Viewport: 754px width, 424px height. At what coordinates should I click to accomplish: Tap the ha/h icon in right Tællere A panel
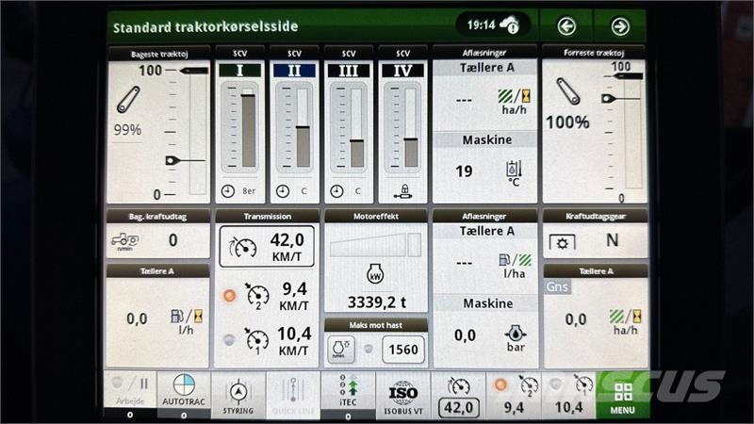pyautogui.click(x=626, y=322)
